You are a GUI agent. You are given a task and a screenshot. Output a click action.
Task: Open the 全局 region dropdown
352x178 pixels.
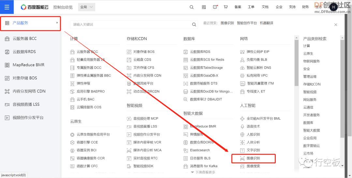click(x=86, y=7)
